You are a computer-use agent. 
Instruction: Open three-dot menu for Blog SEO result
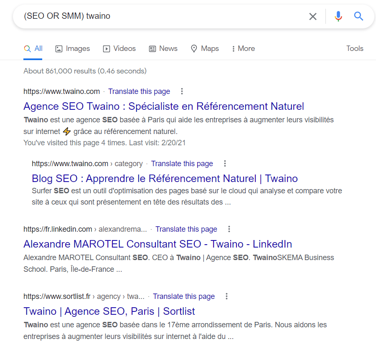click(x=225, y=164)
